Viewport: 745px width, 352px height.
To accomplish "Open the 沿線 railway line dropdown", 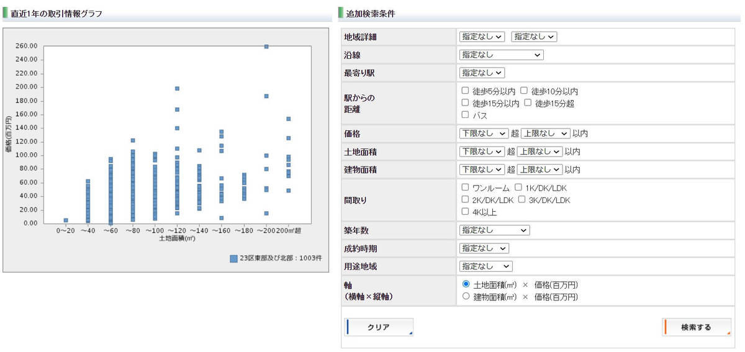I will [x=501, y=55].
